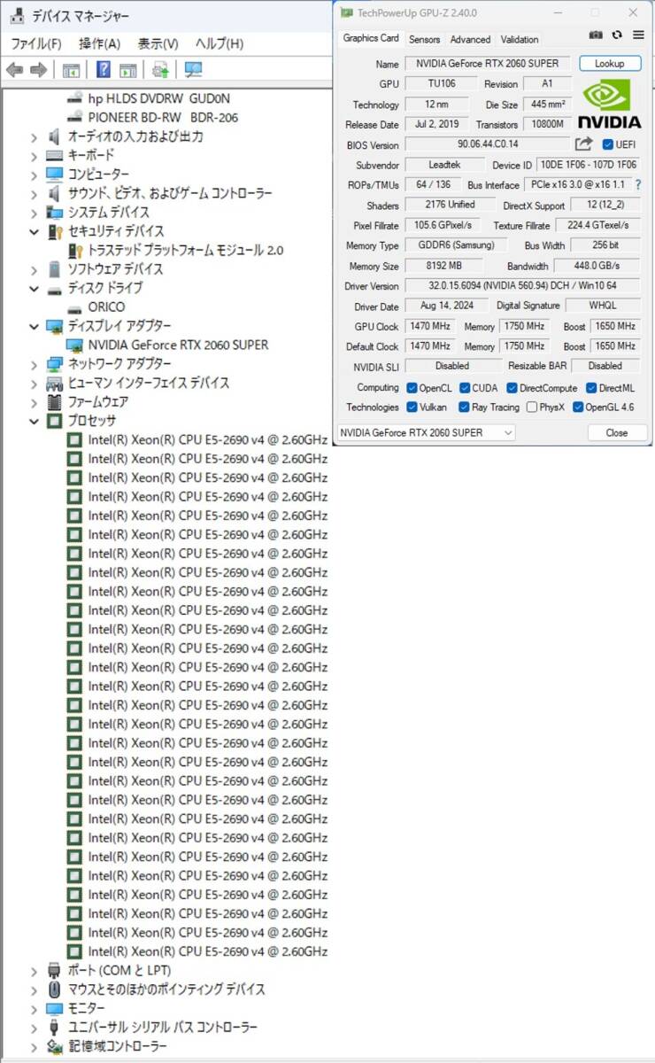Click the Device Manager title bar app icon
This screenshot has width=655, height=1063.
(18, 16)
